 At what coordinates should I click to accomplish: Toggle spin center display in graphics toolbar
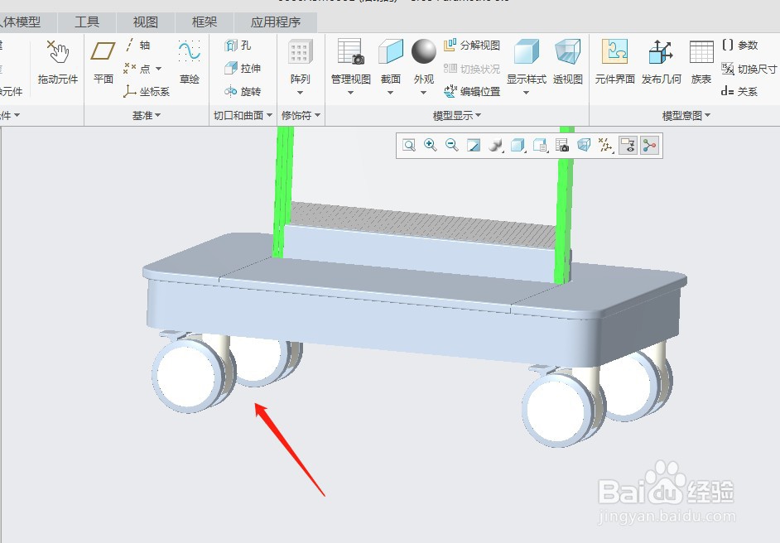point(649,145)
